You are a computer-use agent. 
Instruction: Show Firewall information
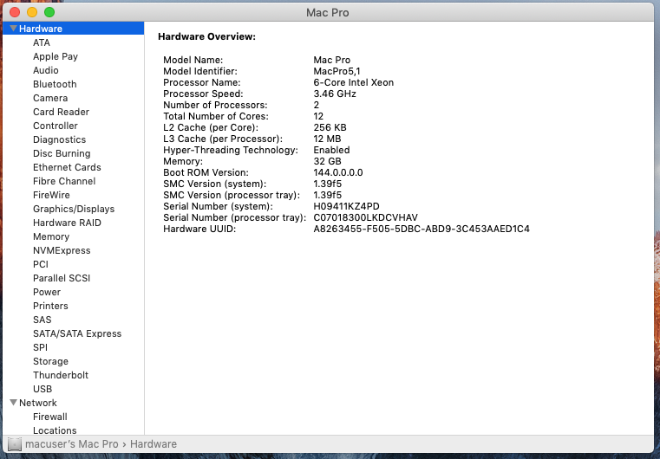50,417
